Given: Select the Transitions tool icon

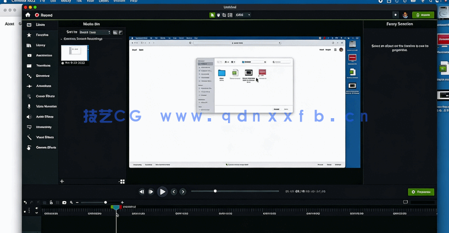Looking at the screenshot, I should tap(29, 66).
